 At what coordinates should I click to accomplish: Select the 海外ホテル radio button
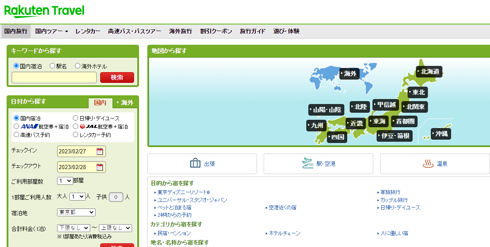click(x=78, y=66)
